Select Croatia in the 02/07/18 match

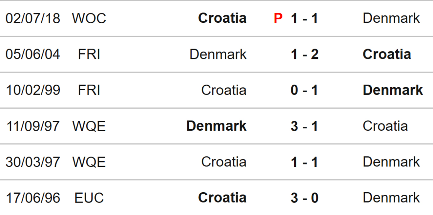click(x=222, y=18)
